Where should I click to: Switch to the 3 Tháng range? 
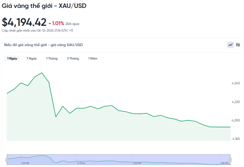(x=73, y=58)
